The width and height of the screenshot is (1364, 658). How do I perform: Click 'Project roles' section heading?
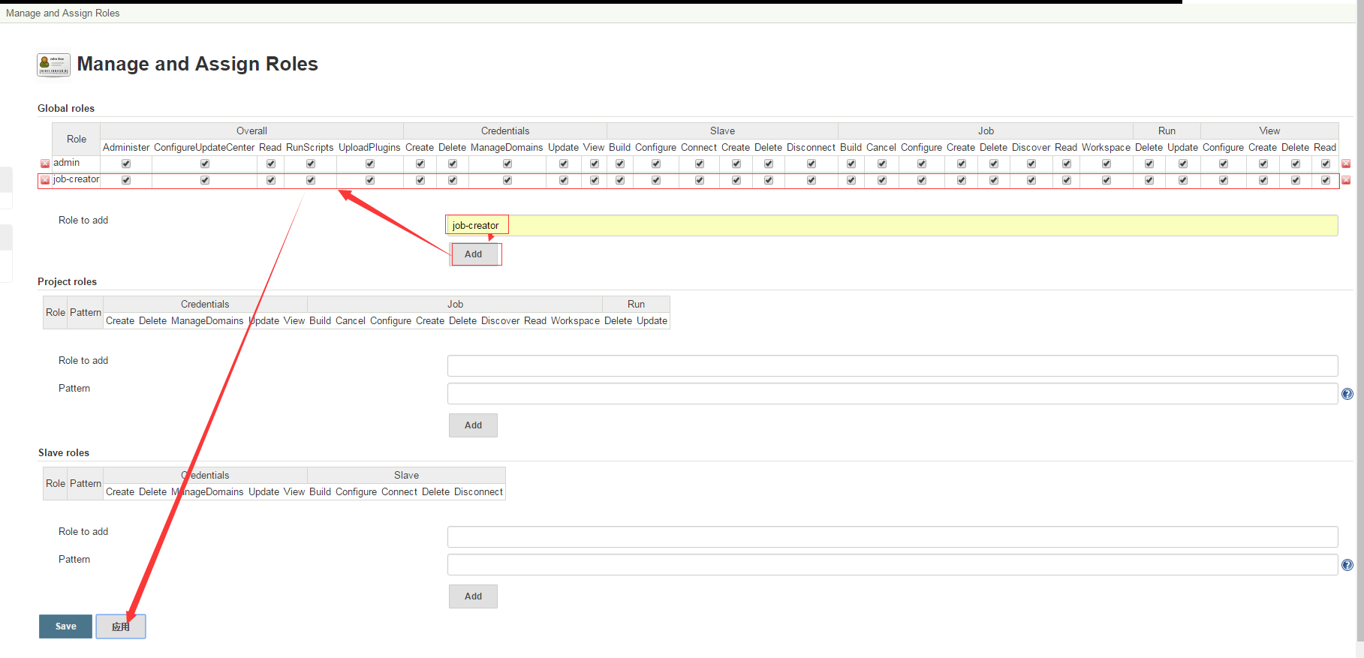[67, 282]
